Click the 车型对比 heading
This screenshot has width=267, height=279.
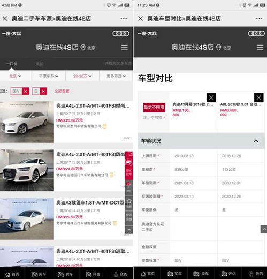coord(155,78)
